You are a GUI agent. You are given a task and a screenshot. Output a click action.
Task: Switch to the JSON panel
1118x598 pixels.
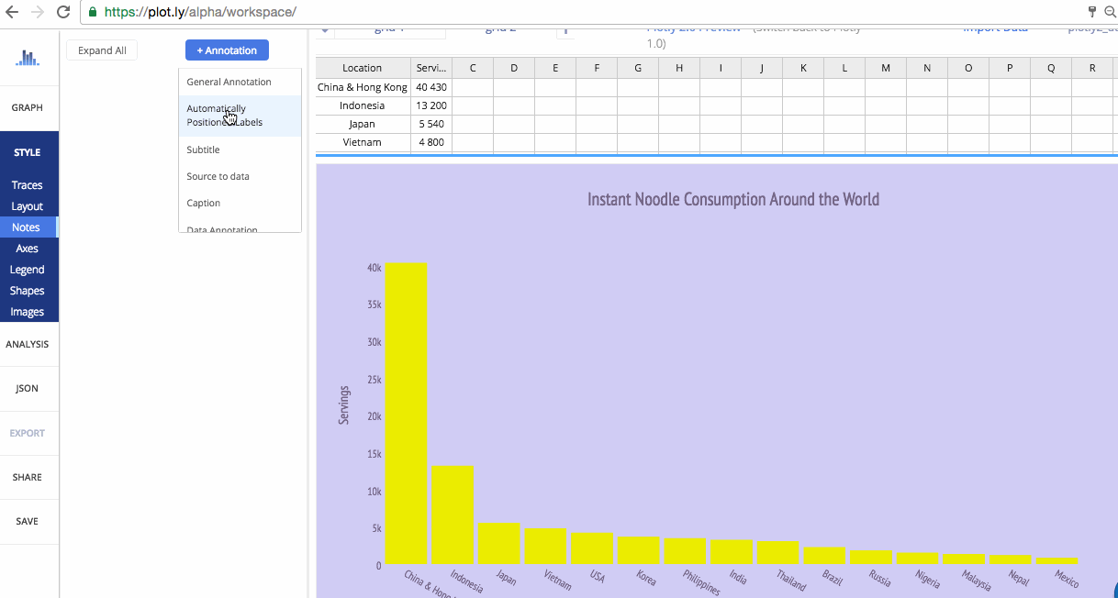click(x=28, y=388)
